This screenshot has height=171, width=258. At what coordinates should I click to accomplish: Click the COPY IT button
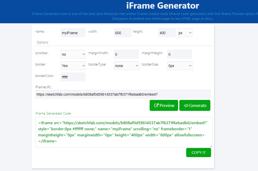(x=199, y=153)
